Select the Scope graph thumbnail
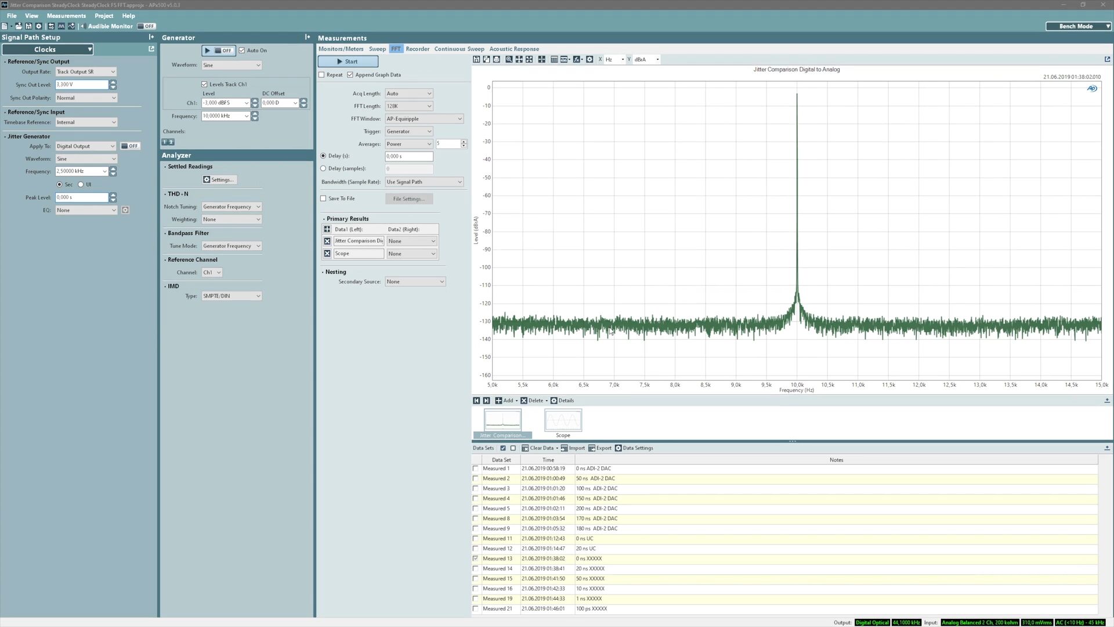 pyautogui.click(x=563, y=421)
